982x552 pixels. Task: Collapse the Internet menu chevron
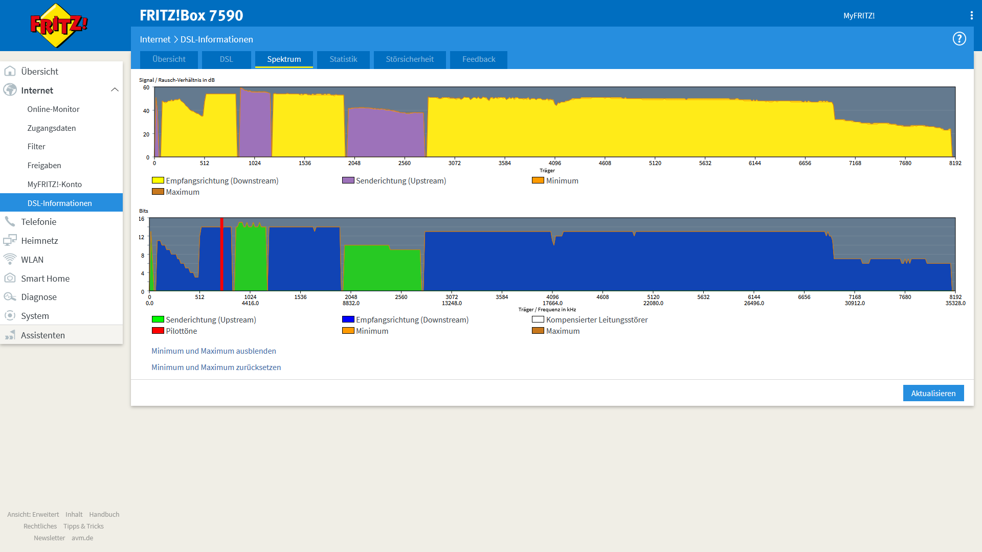(x=115, y=90)
